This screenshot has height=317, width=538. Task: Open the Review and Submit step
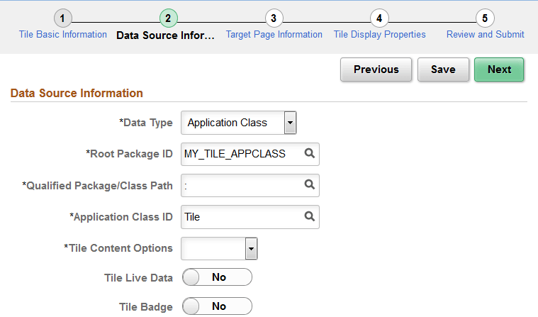click(485, 34)
